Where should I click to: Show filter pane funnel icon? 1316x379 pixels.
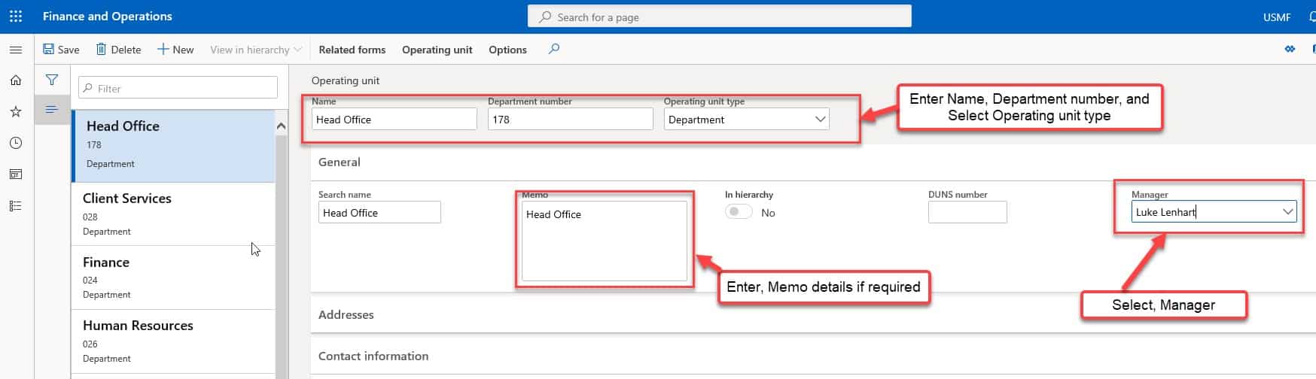pos(52,80)
